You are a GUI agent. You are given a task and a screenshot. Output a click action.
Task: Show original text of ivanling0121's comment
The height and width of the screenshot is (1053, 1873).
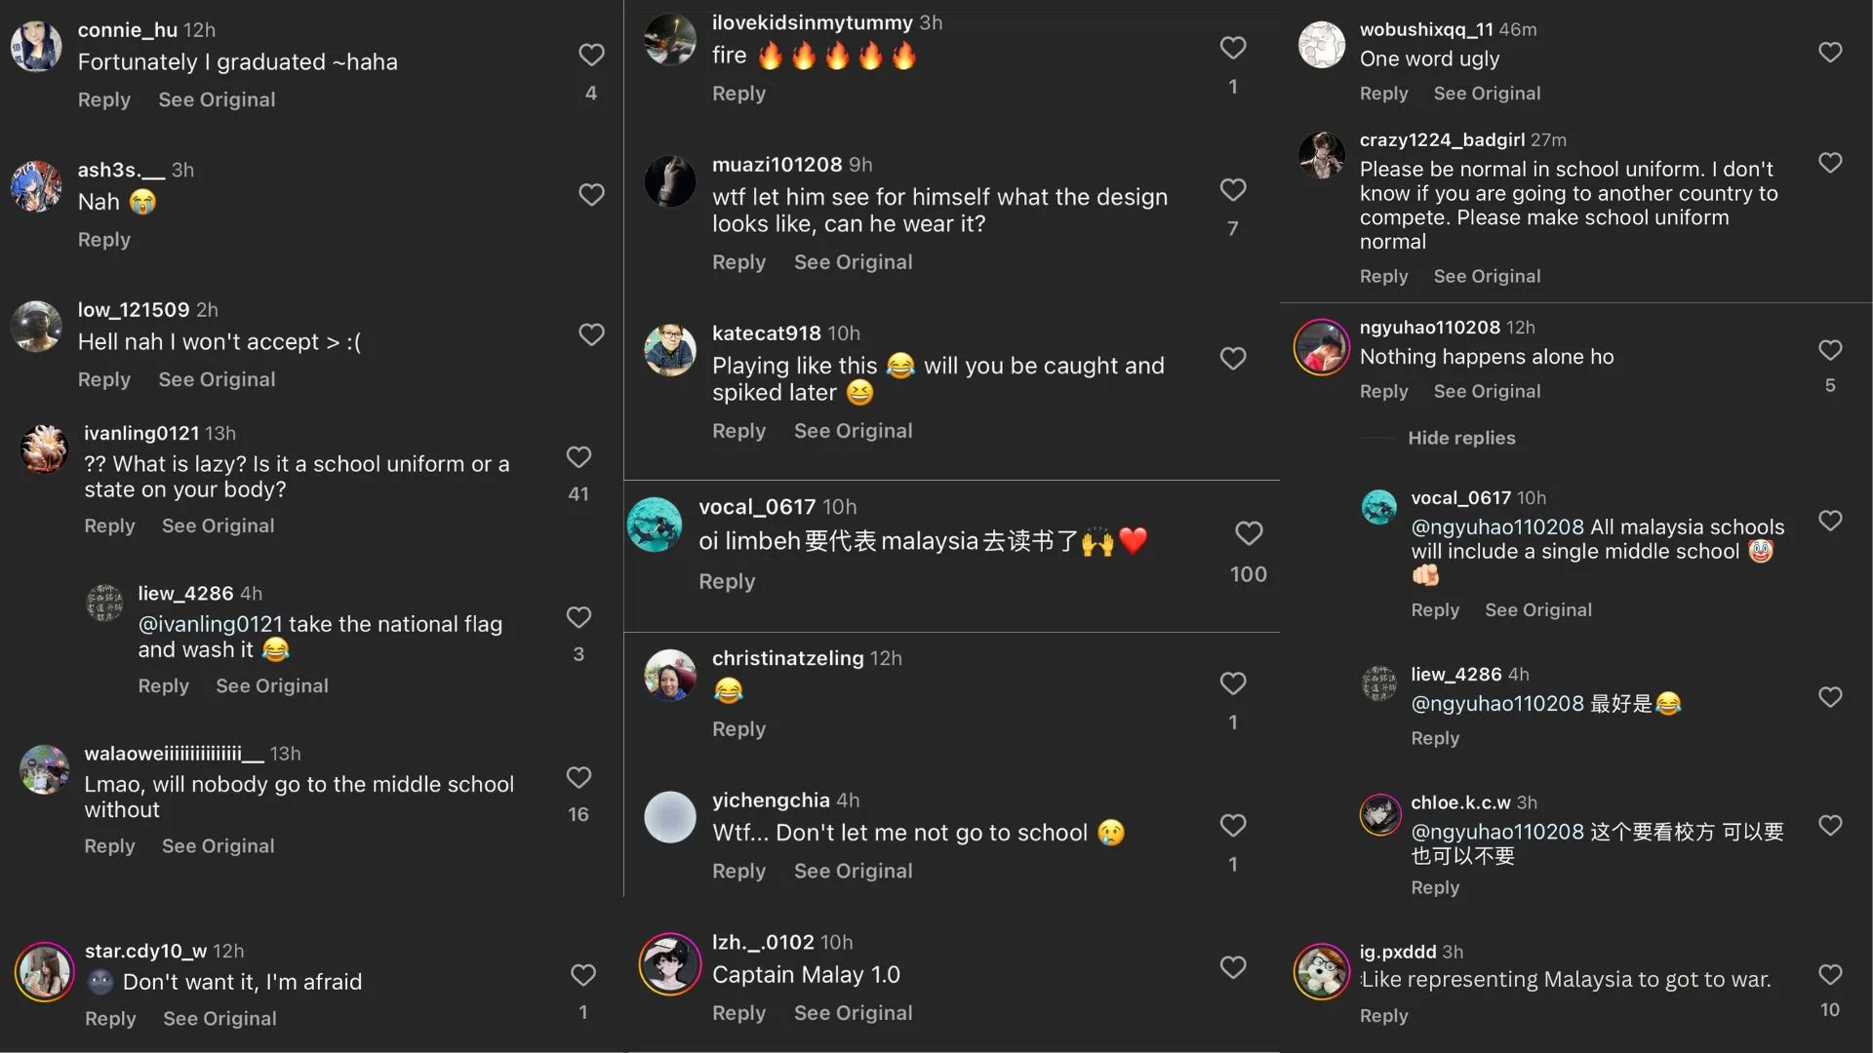(x=218, y=526)
